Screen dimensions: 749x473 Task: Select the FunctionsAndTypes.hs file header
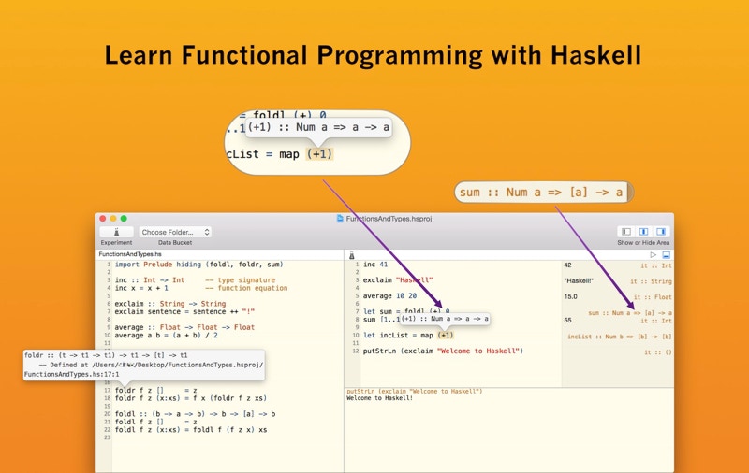pyautogui.click(x=130, y=254)
